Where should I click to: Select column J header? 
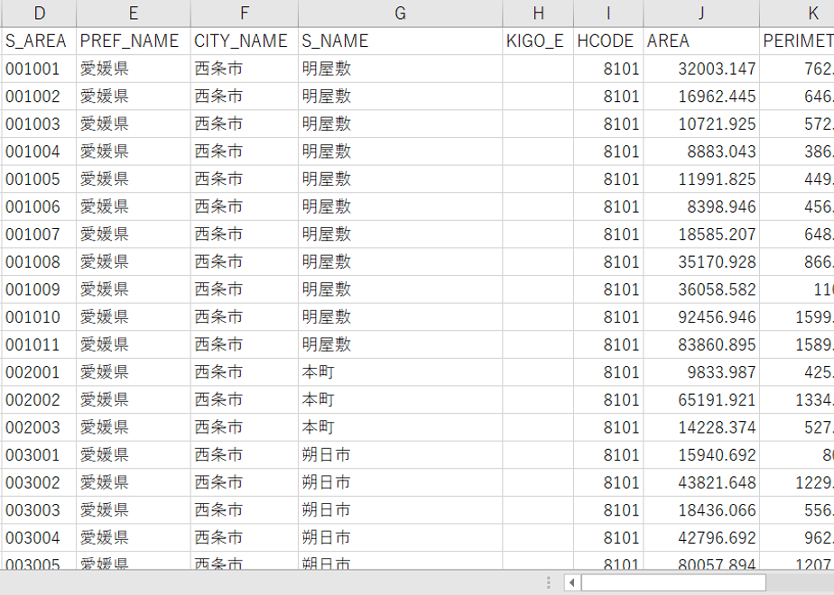pos(701,14)
